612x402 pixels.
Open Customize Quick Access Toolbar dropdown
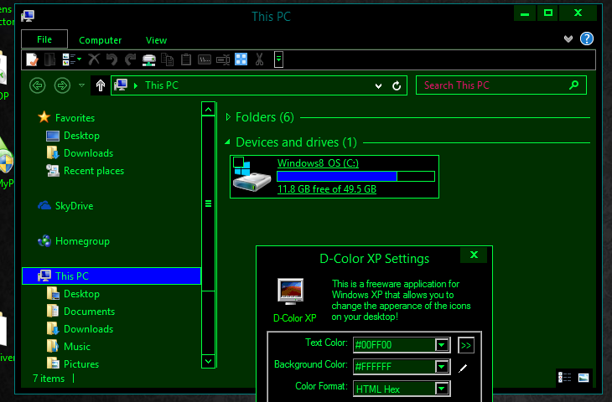(x=278, y=59)
